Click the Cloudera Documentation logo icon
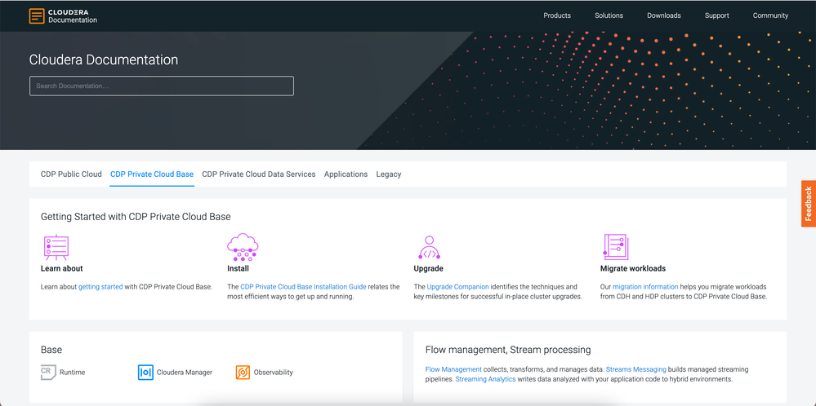The width and height of the screenshot is (816, 406). (x=37, y=16)
